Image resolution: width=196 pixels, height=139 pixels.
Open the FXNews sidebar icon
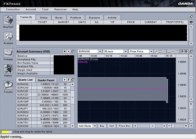(8, 53)
